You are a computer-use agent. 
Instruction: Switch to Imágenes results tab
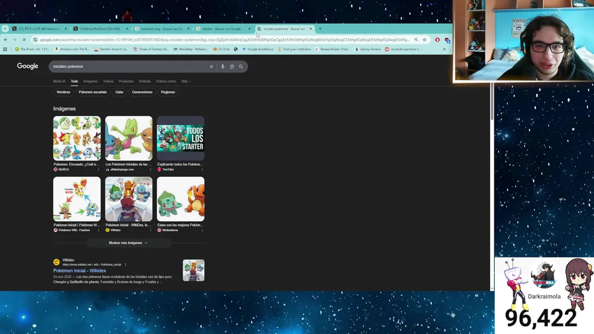(90, 81)
